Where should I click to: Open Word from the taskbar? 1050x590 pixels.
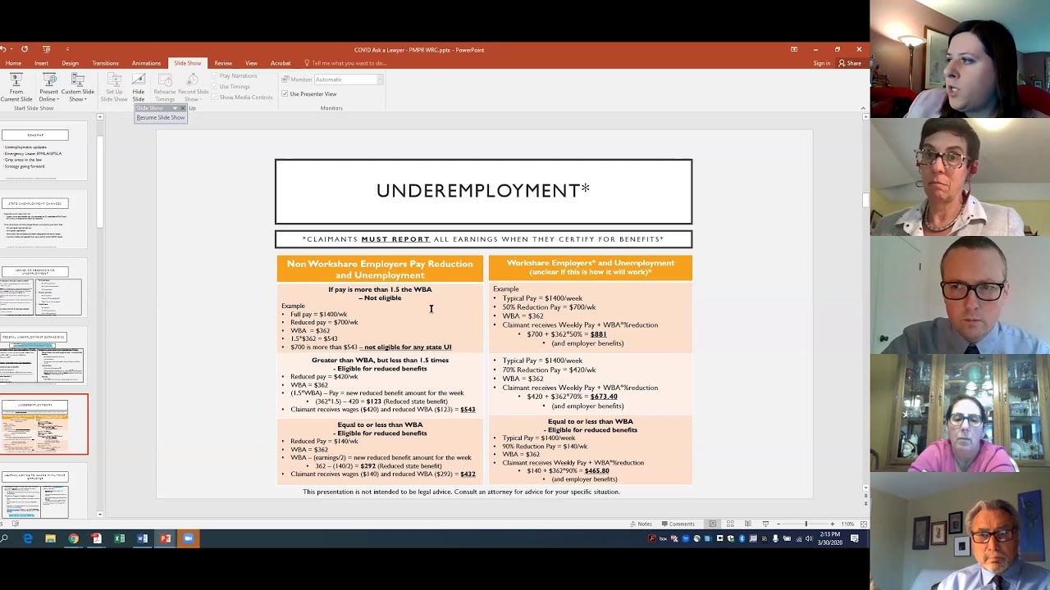pyautogui.click(x=142, y=538)
